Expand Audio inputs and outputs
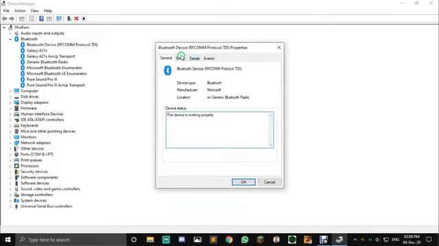 point(10,33)
